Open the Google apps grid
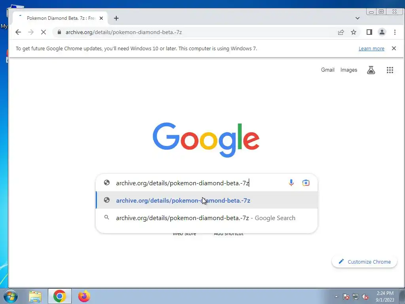Screen dimensions: 405x304 point(390,70)
